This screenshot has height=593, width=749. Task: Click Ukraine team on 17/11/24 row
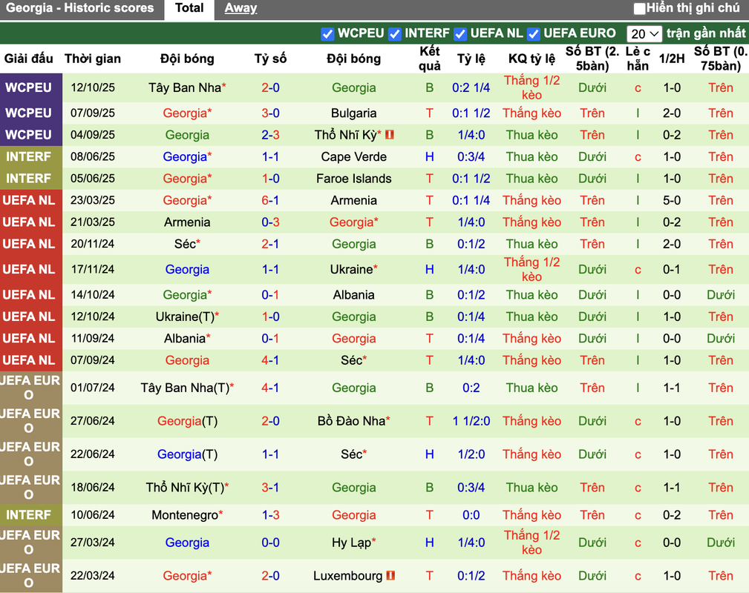coord(353,270)
